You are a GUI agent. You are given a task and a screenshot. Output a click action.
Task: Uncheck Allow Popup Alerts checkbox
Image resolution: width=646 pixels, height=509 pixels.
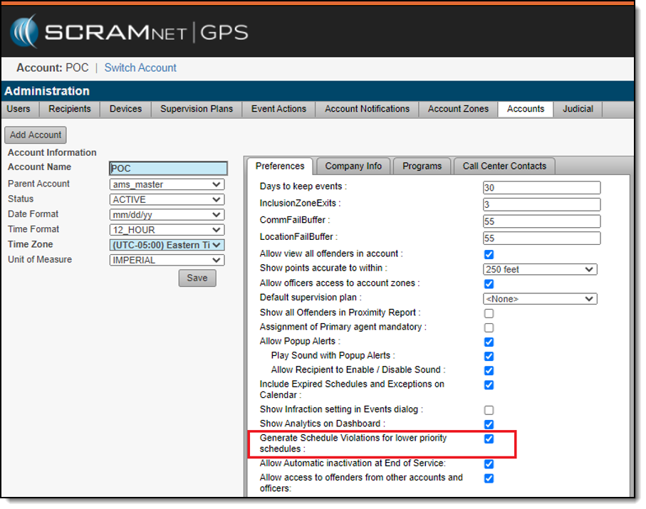489,342
